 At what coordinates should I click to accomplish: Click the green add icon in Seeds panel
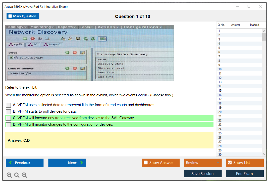67,52
